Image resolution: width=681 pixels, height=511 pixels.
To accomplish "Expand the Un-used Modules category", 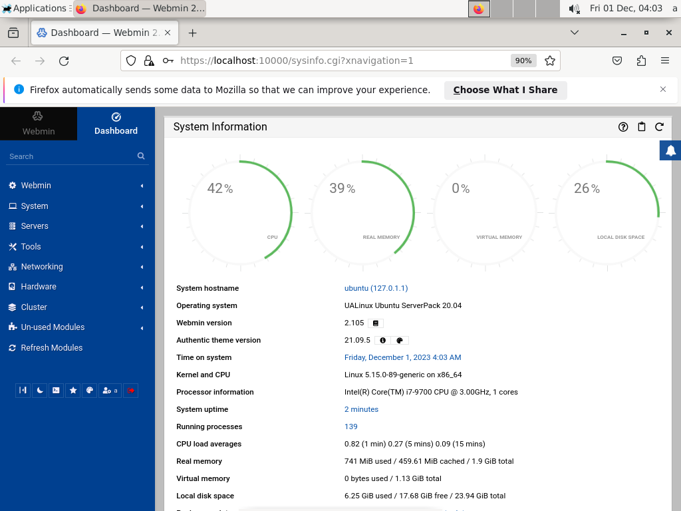I will [x=77, y=327].
